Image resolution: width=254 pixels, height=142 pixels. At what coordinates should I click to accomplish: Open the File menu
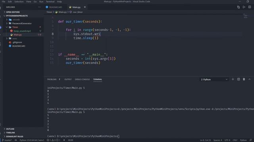tap(4, 2)
